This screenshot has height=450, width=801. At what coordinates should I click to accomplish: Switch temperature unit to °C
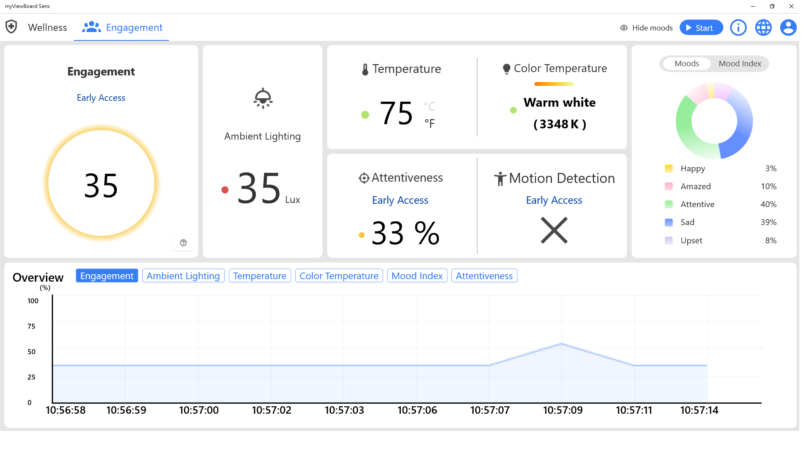point(429,107)
